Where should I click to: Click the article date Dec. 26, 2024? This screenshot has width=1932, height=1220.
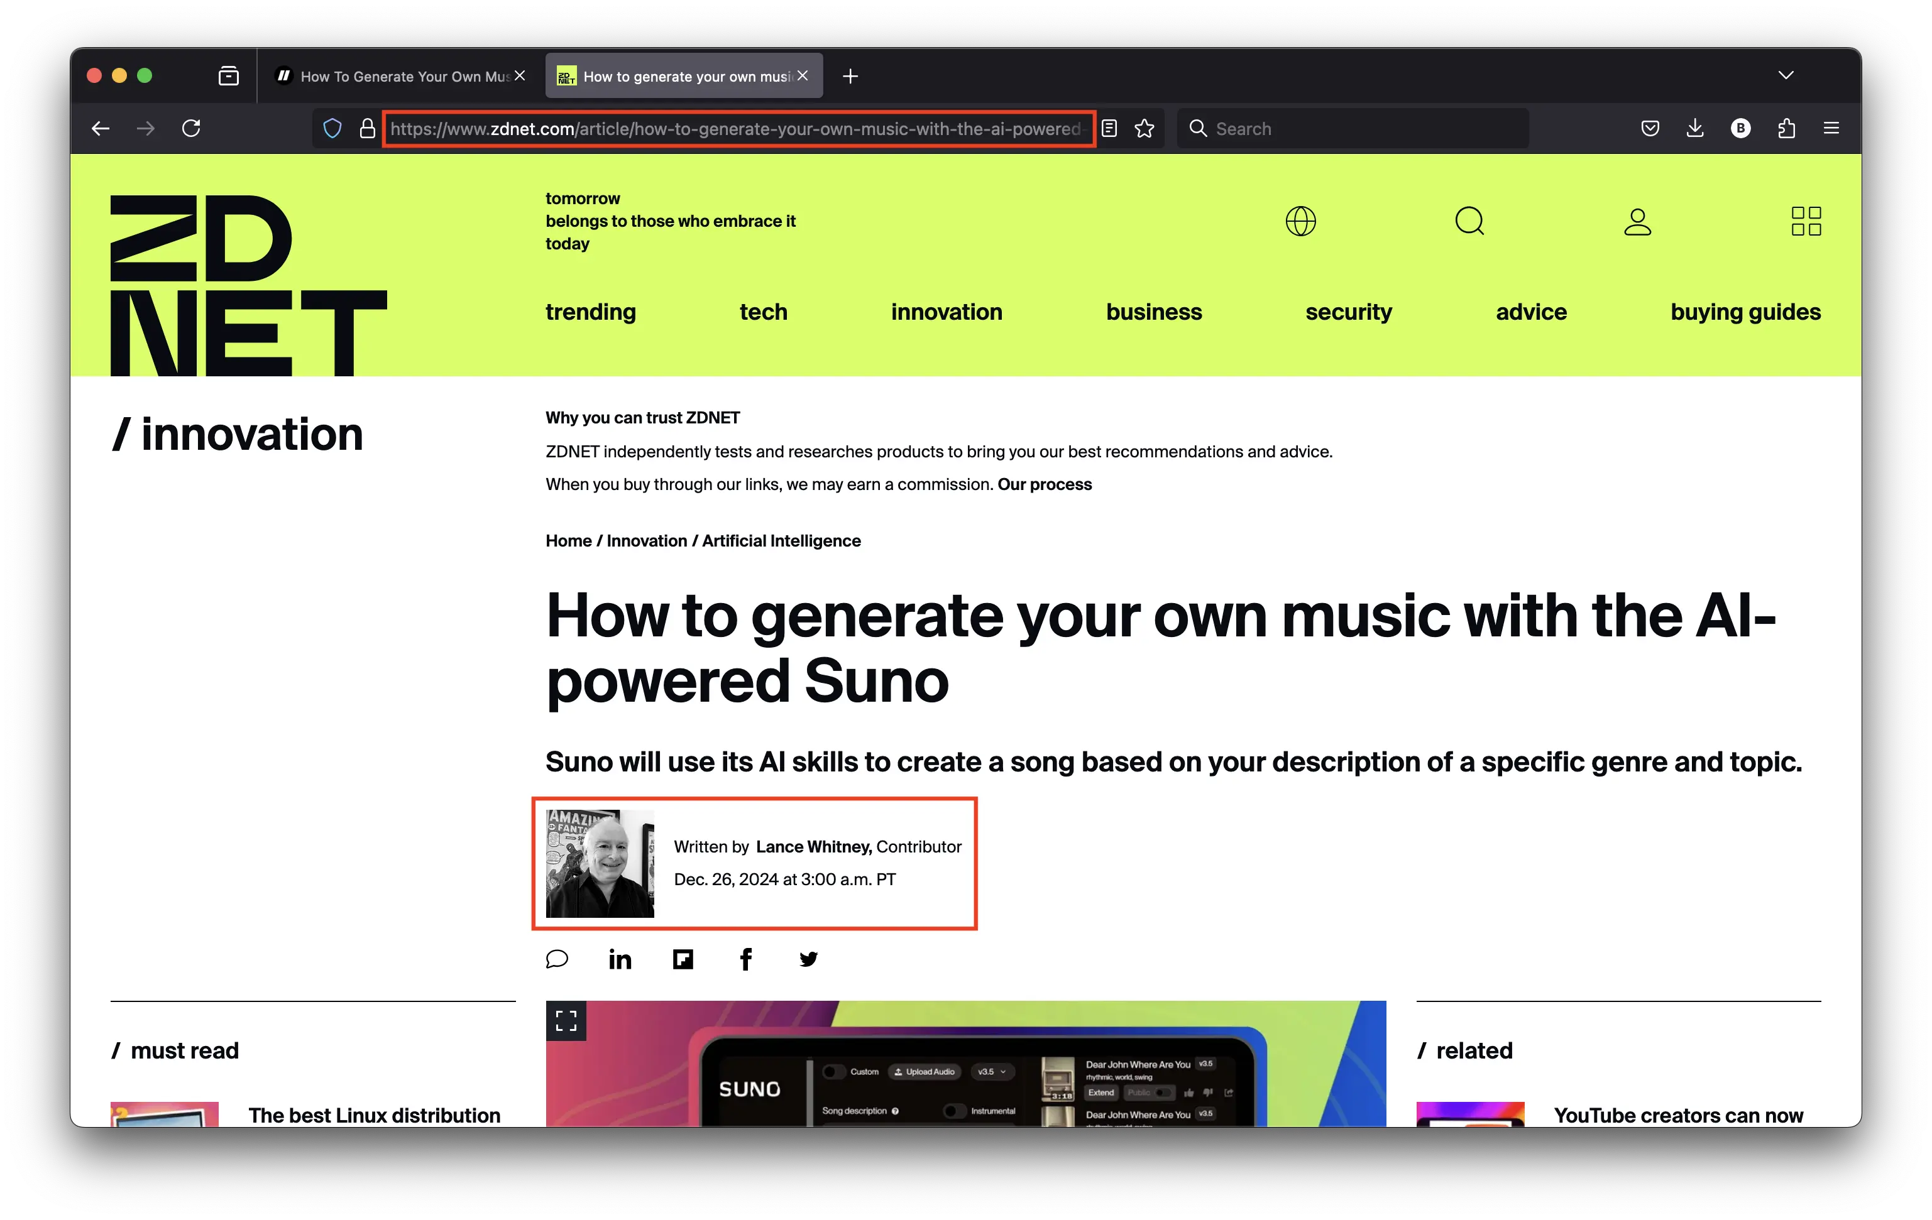[784, 880]
